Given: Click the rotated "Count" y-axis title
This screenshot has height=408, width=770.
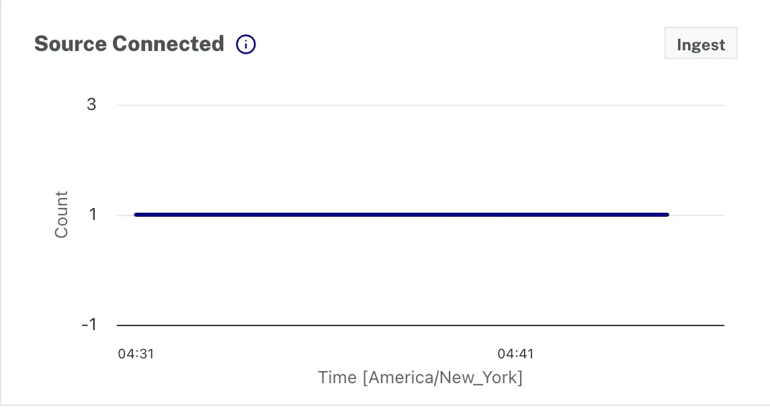Looking at the screenshot, I should click(x=61, y=215).
